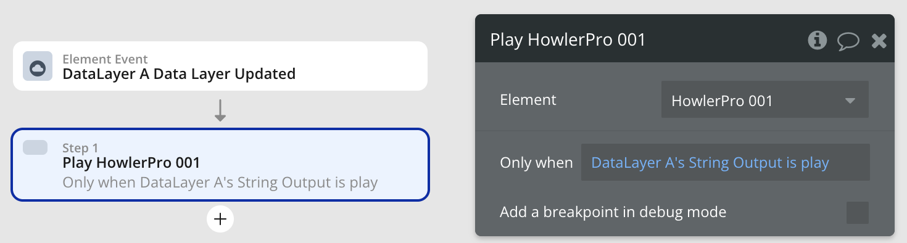
Task: Expand the dropdown arrow beside HowlerPro 001
Action: coord(850,101)
